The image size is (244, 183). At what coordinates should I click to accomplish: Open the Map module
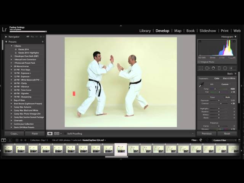(x=178, y=31)
